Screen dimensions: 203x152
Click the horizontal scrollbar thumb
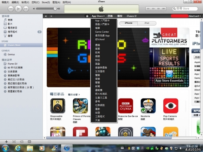(x=109, y=138)
